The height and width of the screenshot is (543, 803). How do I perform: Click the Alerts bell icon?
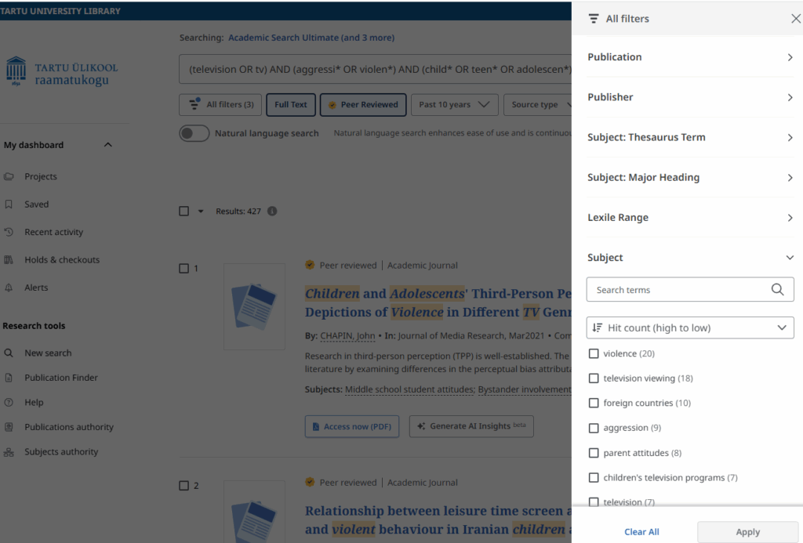[9, 288]
